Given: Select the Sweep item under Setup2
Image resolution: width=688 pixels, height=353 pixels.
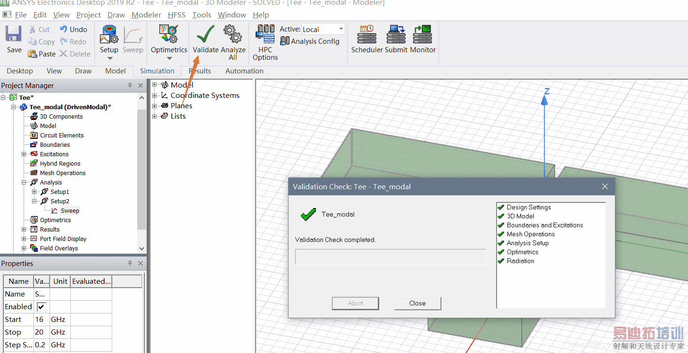Looking at the screenshot, I should point(70,211).
